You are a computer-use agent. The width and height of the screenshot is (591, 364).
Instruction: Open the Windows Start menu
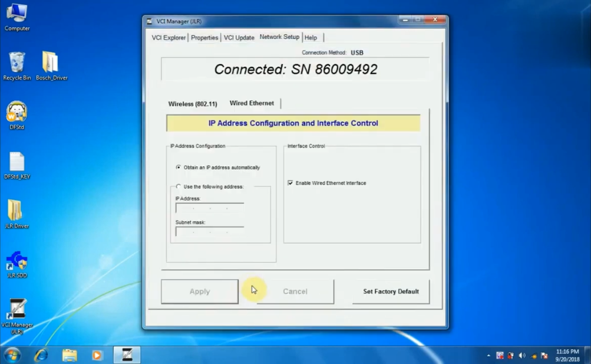pyautogui.click(x=12, y=355)
